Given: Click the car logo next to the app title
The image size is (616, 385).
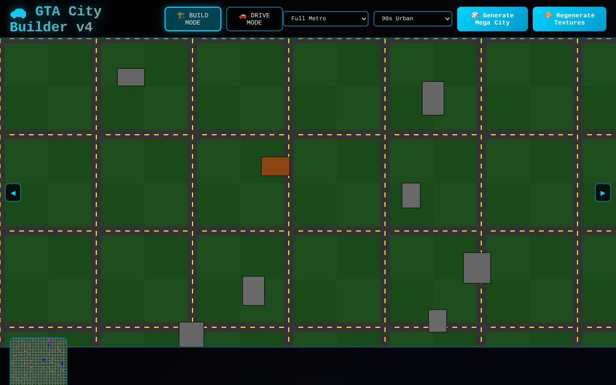Looking at the screenshot, I should tap(18, 13).
